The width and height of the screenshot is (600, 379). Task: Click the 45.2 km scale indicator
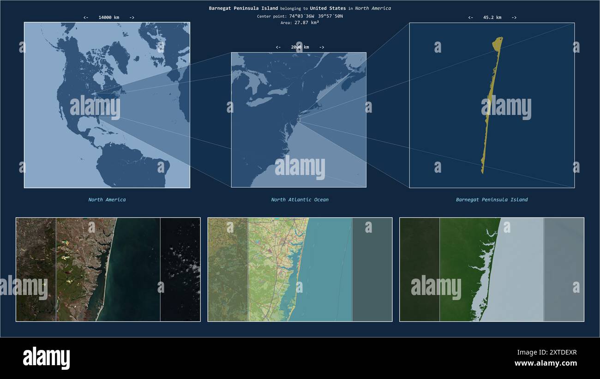(492, 18)
